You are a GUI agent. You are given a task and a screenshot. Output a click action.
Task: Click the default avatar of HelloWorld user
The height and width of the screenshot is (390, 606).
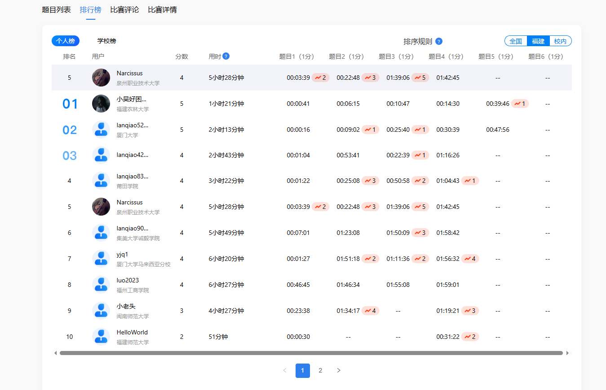101,337
